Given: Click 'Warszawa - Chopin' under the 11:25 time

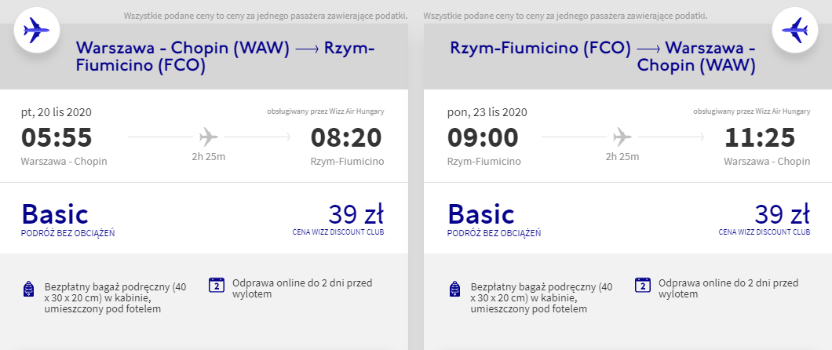Looking at the screenshot, I should [768, 161].
